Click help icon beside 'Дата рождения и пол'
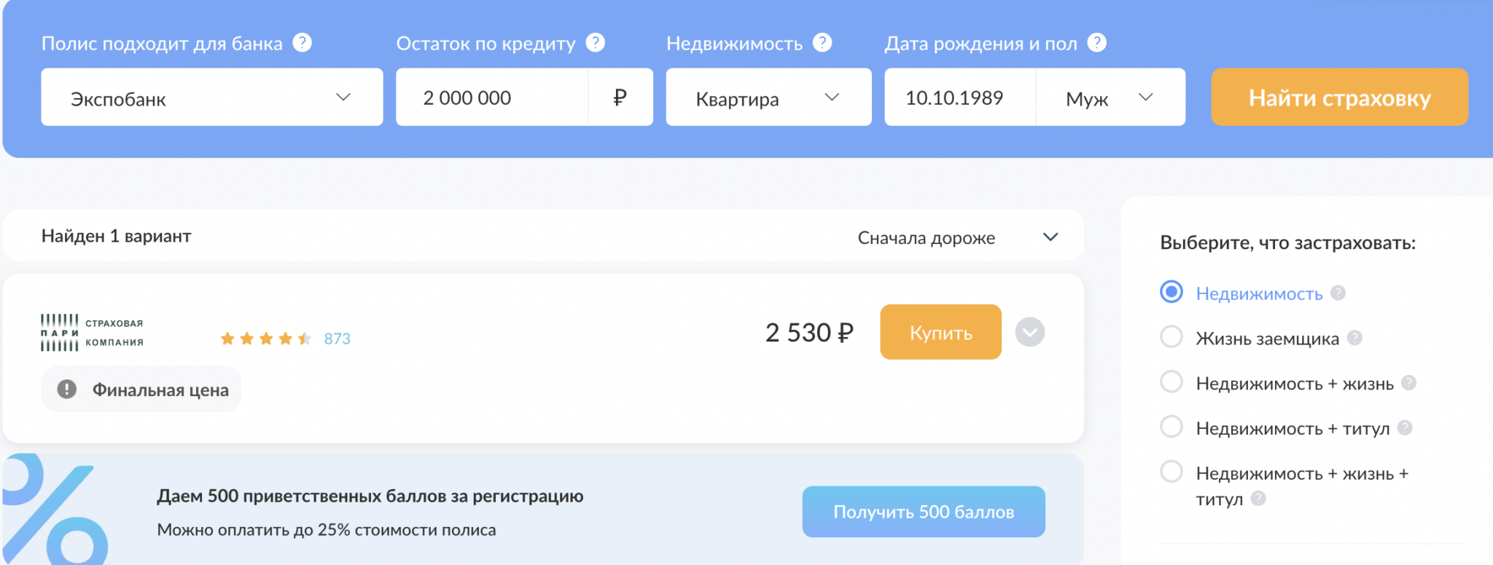1493x565 pixels. (x=1096, y=43)
